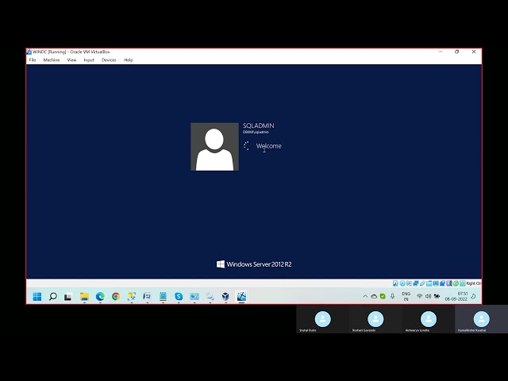Open Task View on the taskbar
The image size is (508, 381).
[68, 296]
